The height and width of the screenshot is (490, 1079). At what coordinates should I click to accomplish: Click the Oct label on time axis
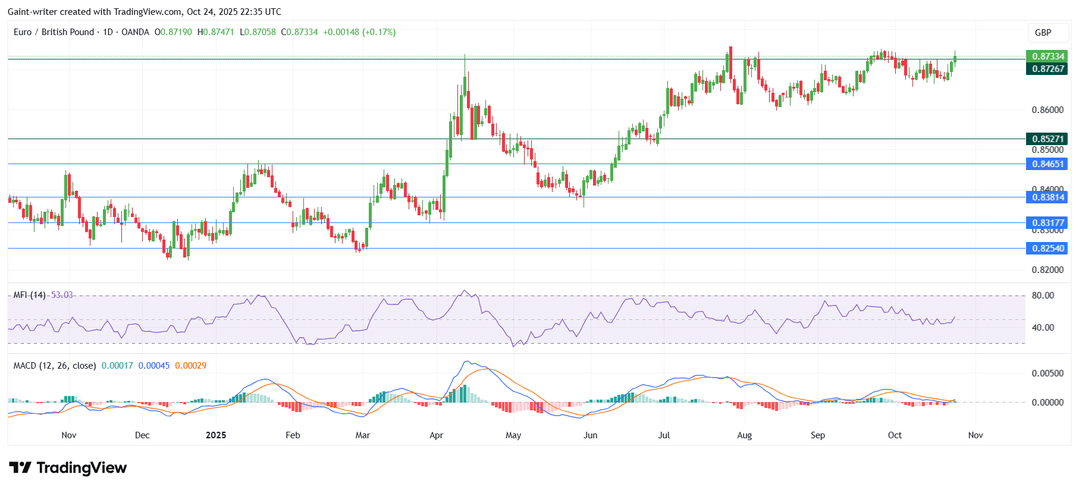tap(895, 435)
